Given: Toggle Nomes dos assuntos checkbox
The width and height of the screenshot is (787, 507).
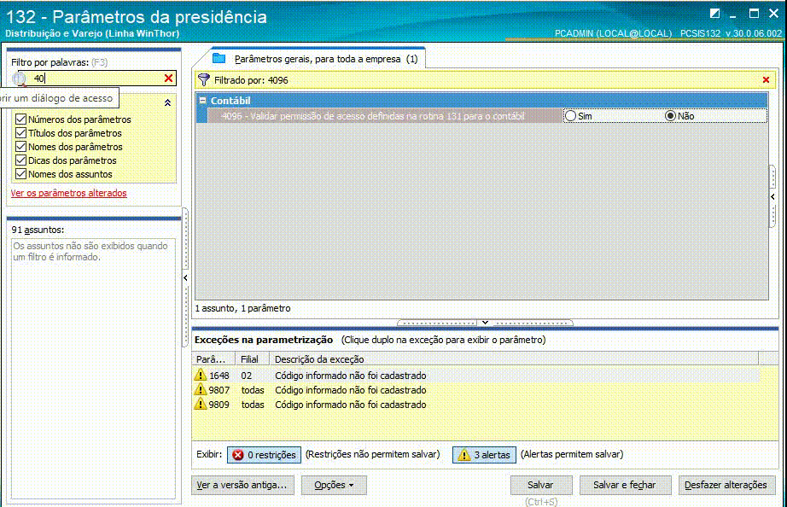Looking at the screenshot, I should click(x=20, y=173).
